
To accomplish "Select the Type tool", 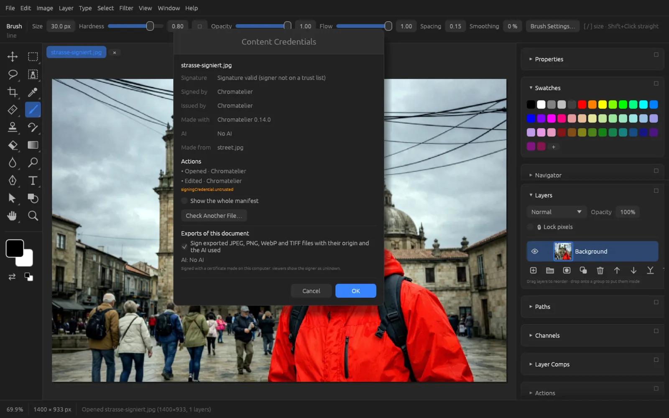I will coord(33,180).
